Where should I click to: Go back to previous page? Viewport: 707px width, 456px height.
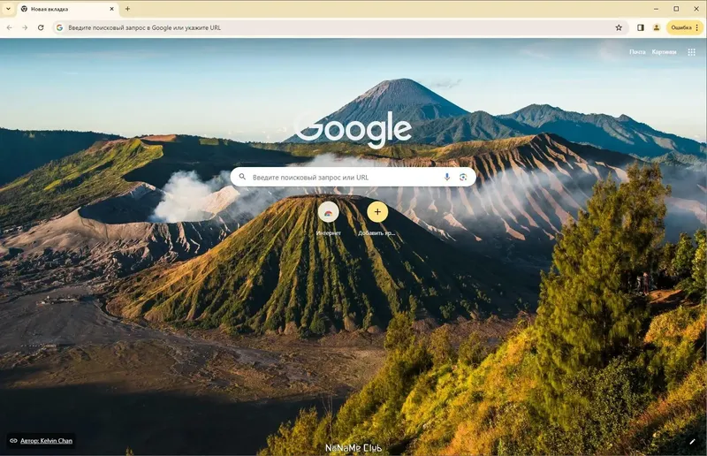coord(10,27)
